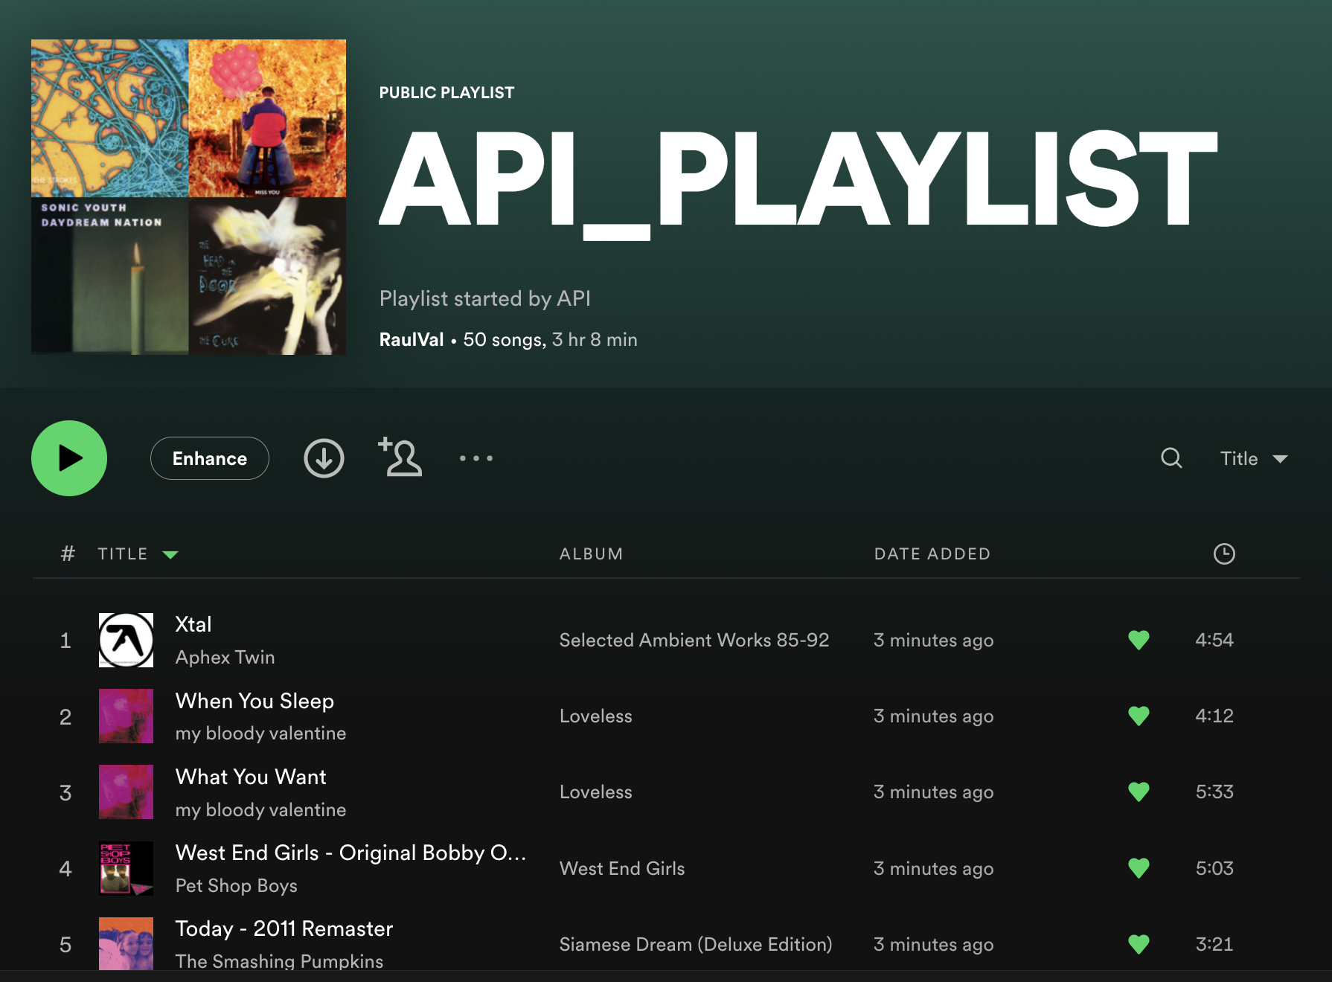The height and width of the screenshot is (982, 1332).
Task: Open album Selected Ambient Works 85-92
Action: 694,640
